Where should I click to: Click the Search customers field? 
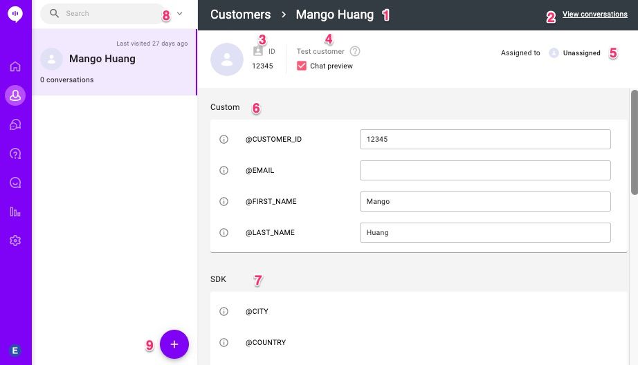tap(104, 13)
